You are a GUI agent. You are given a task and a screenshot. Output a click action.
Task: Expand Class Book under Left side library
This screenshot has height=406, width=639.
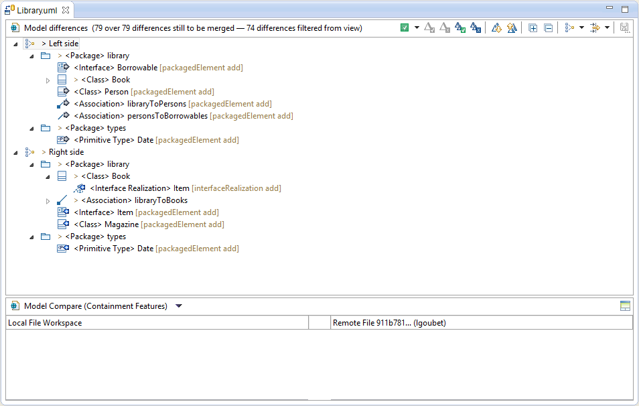(x=48, y=80)
